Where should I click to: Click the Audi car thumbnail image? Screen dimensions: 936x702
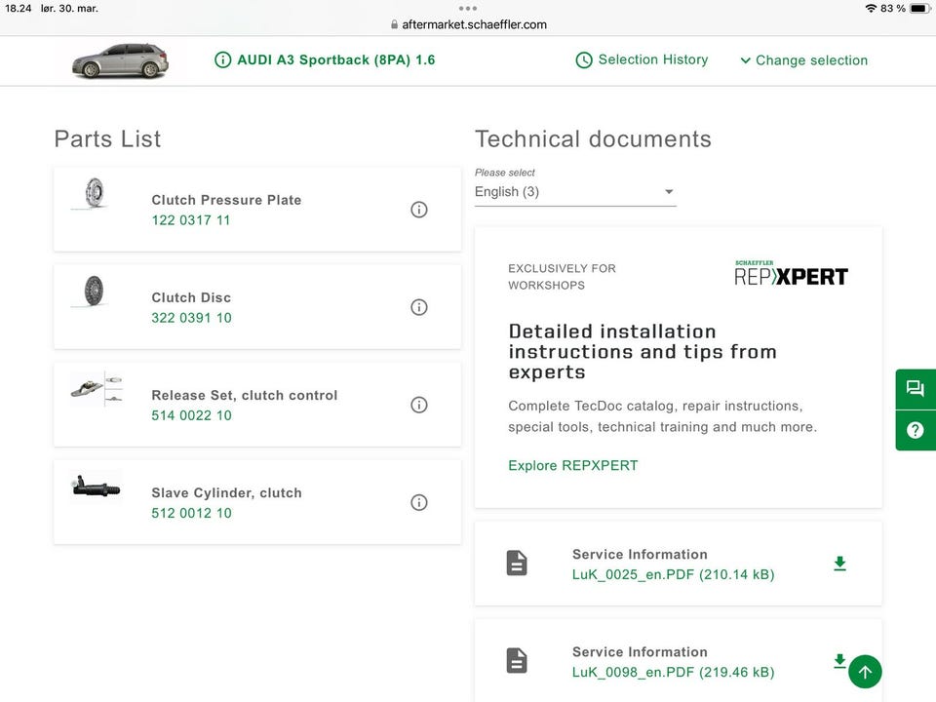pyautogui.click(x=120, y=60)
